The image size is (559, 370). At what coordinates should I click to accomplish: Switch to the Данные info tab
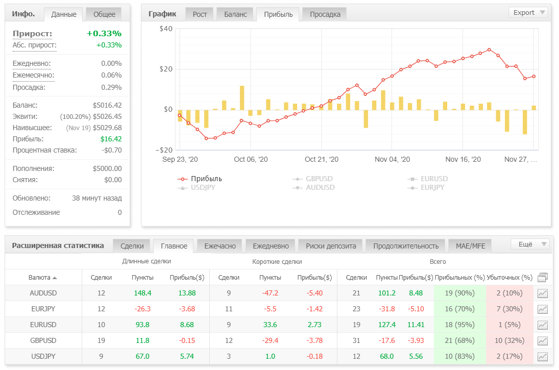[x=63, y=14]
